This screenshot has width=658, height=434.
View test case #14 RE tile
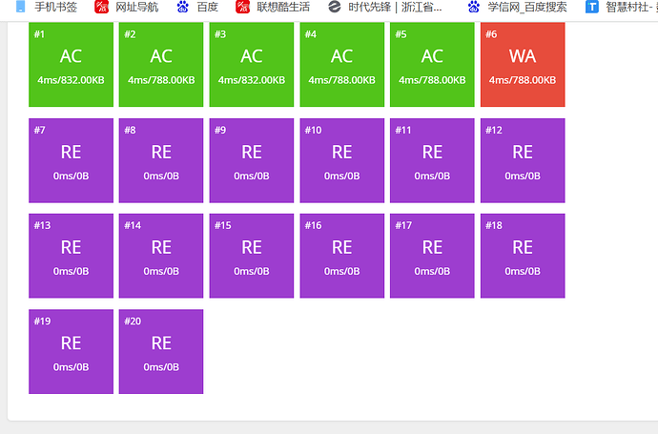pos(161,256)
